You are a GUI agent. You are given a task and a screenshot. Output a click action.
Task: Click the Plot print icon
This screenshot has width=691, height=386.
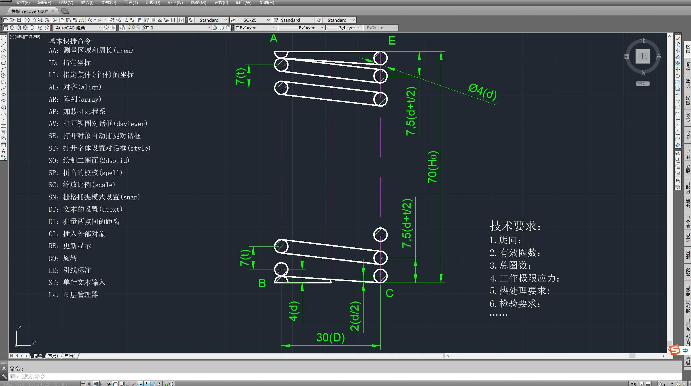tap(27, 20)
